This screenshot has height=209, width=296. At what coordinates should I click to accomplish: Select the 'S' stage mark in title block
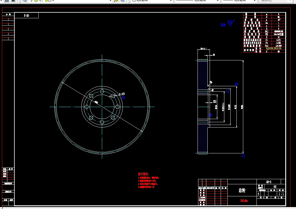258,194
